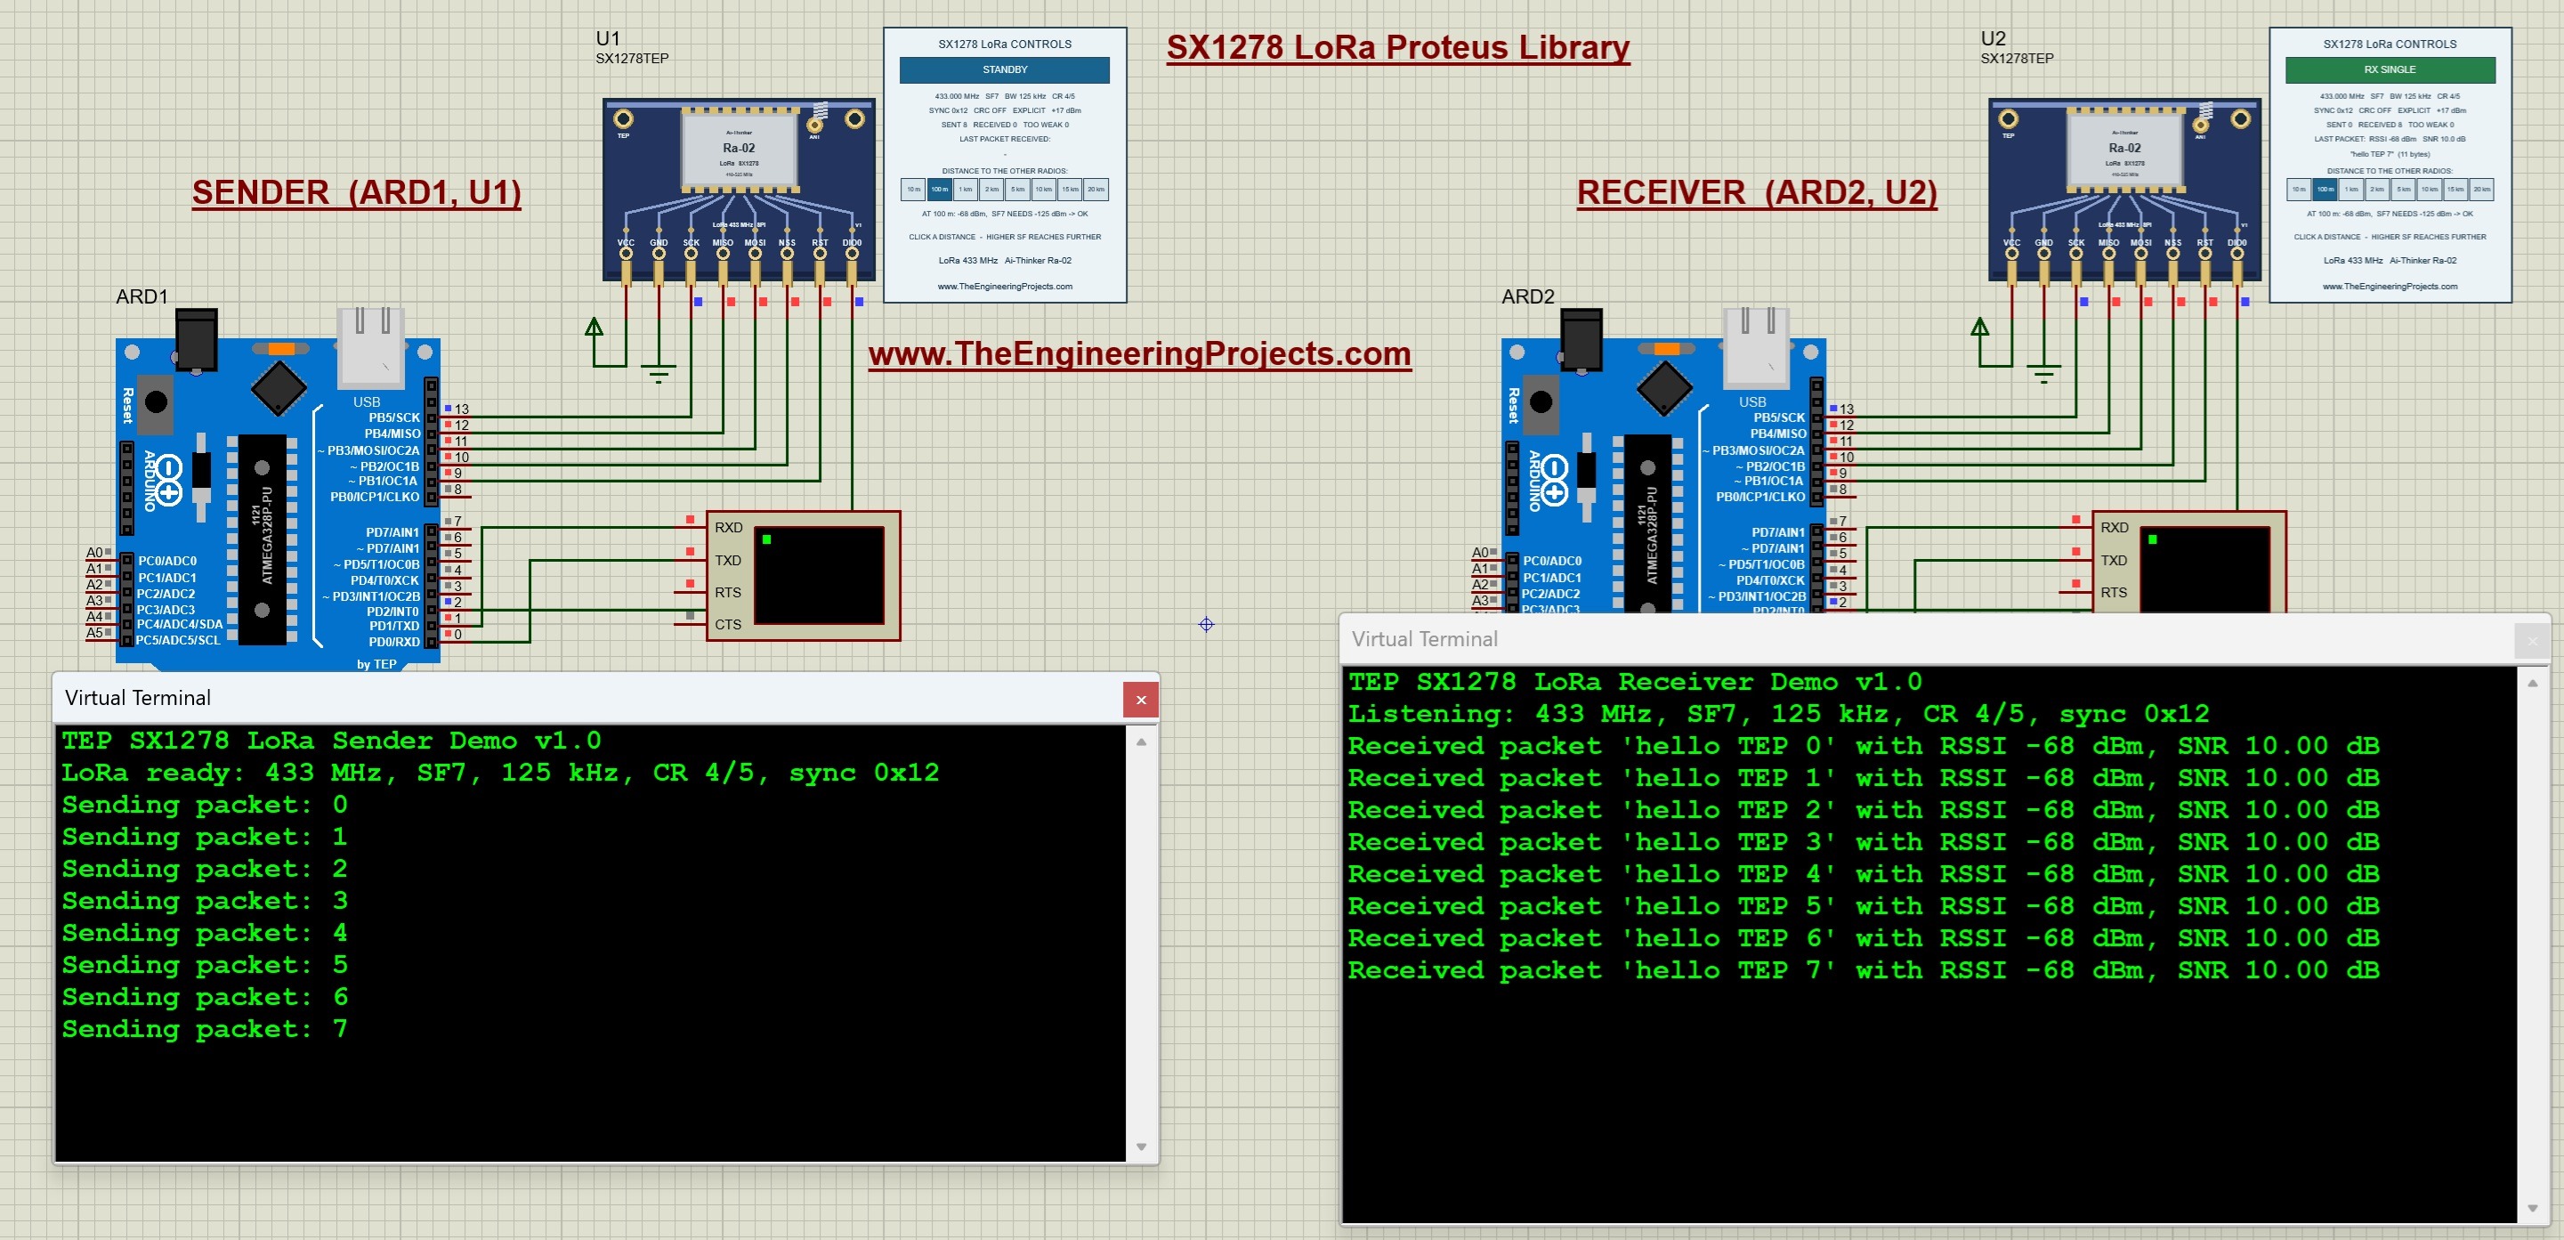
Task: Select 1 km distance on U2 controls panel
Action: tap(2351, 189)
